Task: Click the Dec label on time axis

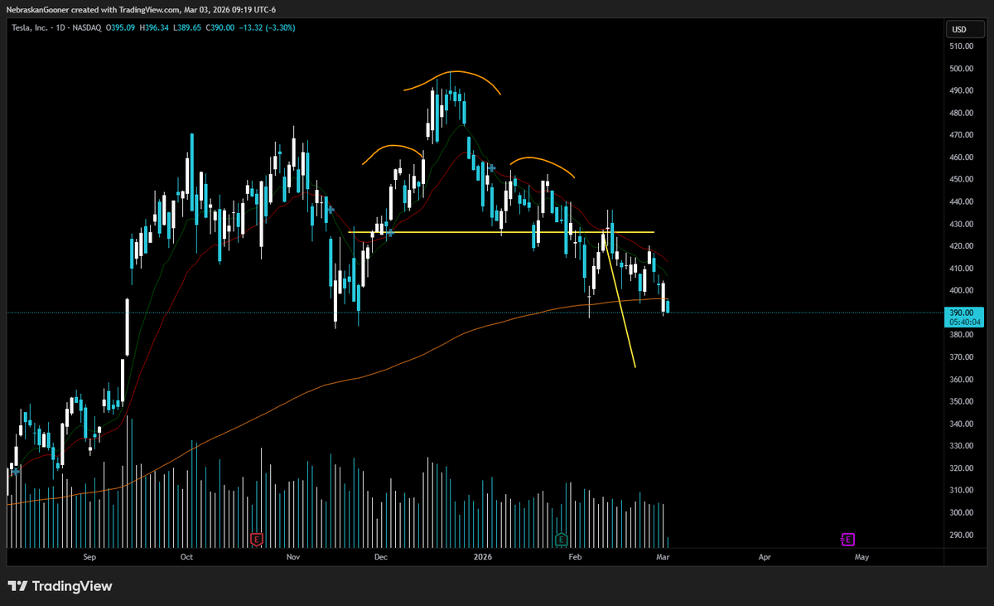Action: coord(381,558)
